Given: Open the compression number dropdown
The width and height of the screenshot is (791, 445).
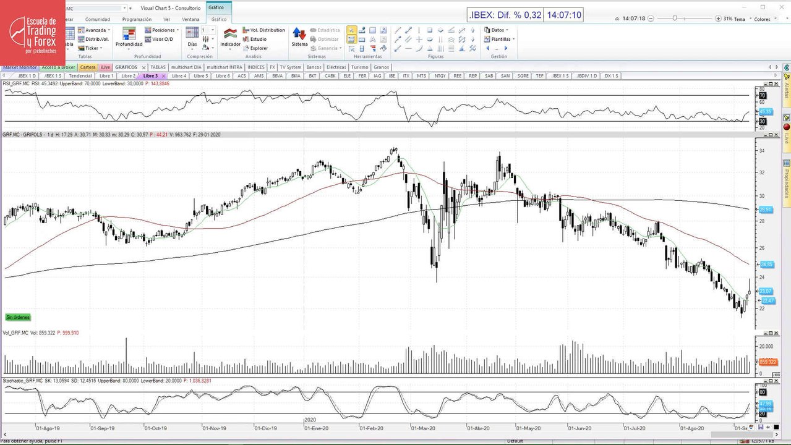Looking at the screenshot, I should coord(214,30).
